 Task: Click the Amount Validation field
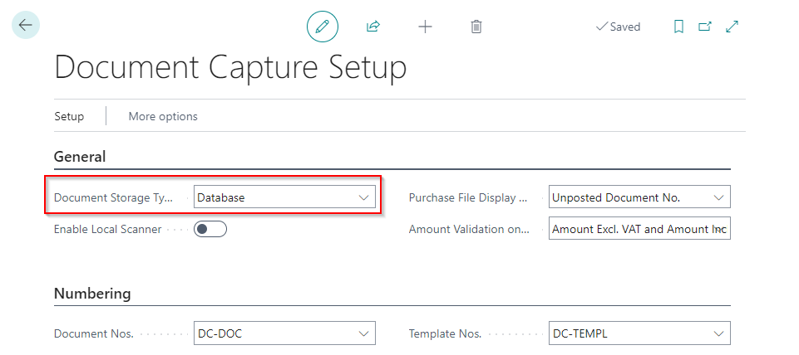coord(639,229)
